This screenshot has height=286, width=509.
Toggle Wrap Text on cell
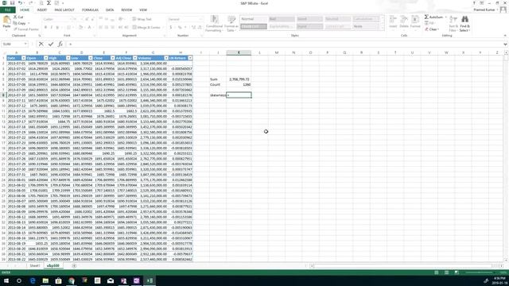[x=142, y=19]
